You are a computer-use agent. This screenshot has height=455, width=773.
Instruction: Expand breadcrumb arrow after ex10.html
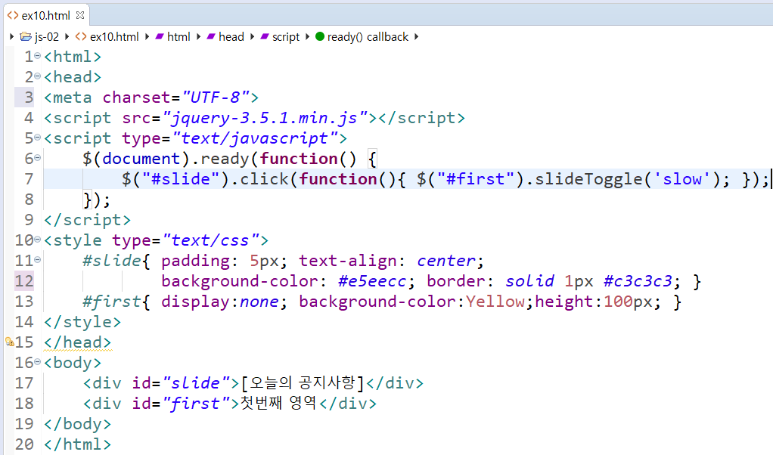[x=147, y=37]
